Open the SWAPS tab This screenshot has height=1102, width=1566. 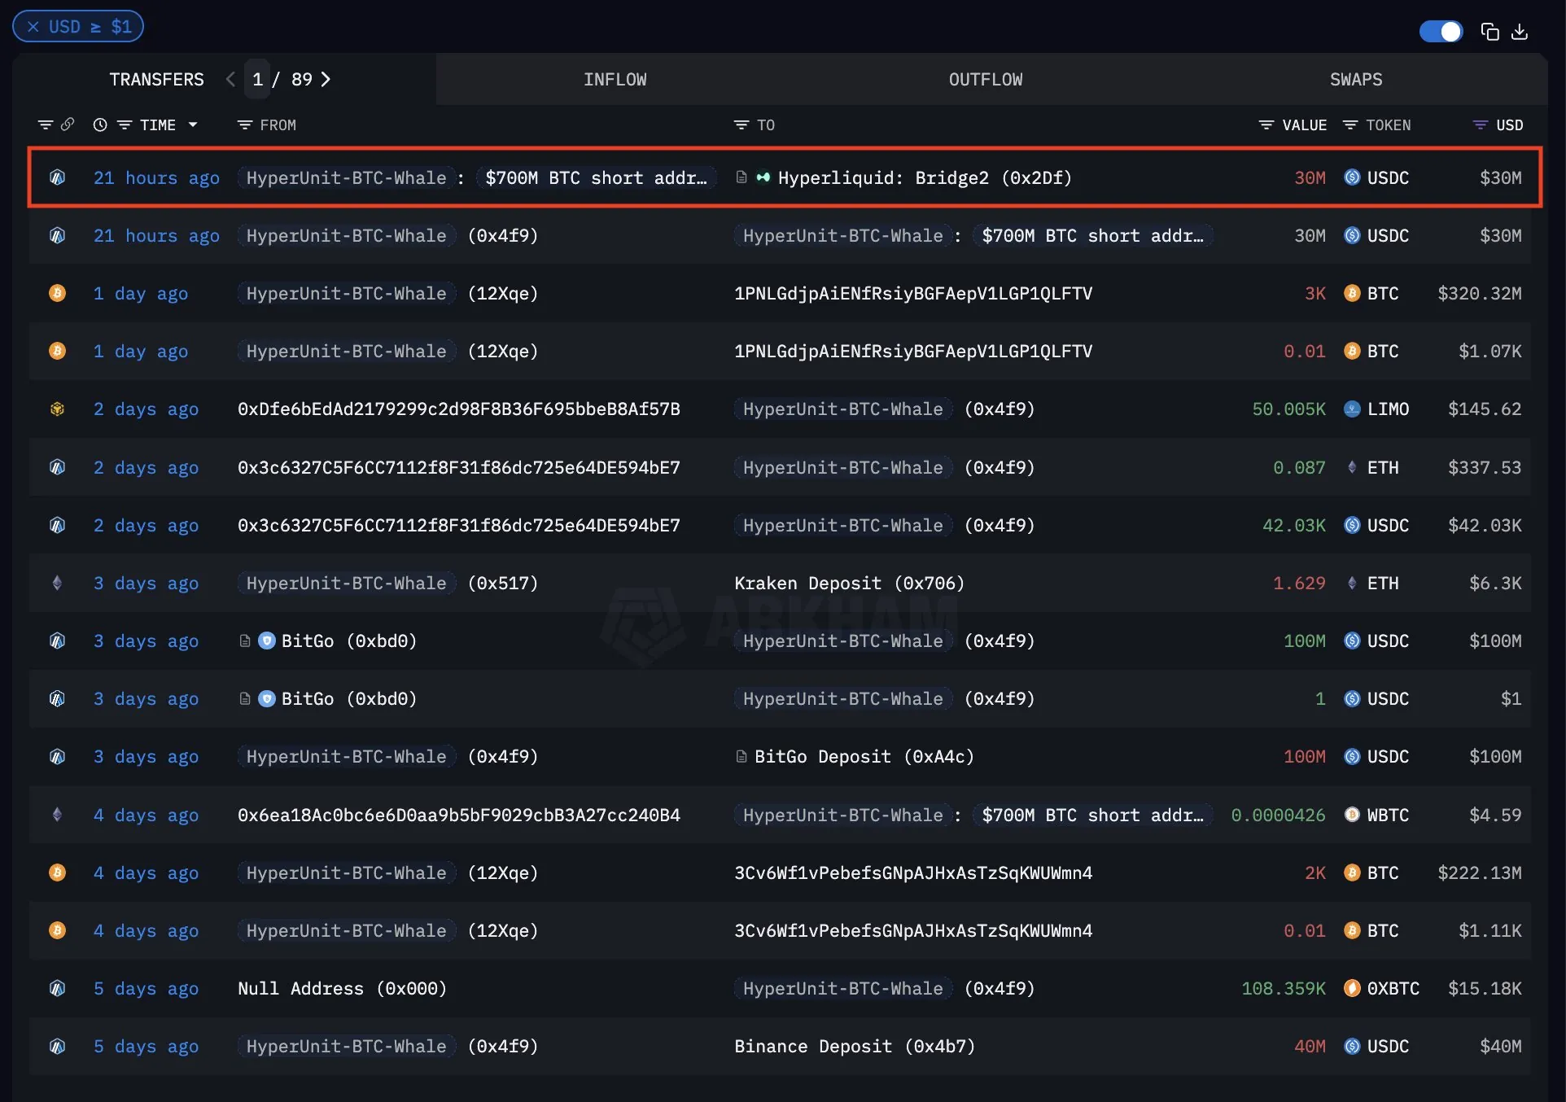click(1355, 79)
